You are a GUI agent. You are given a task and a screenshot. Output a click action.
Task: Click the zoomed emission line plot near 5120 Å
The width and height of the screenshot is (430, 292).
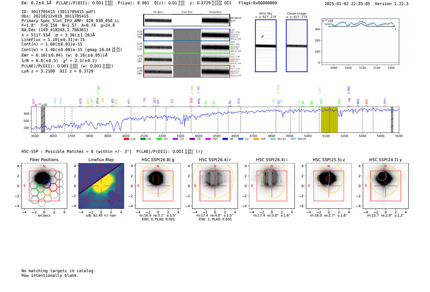360,42
